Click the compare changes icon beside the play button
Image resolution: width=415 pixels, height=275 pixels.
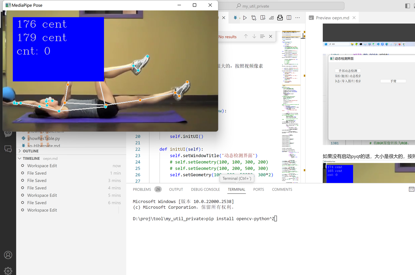(x=254, y=18)
